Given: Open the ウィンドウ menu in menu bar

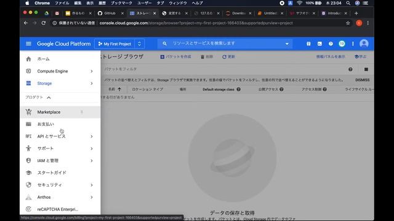Looking at the screenshot, I should [x=178, y=3].
